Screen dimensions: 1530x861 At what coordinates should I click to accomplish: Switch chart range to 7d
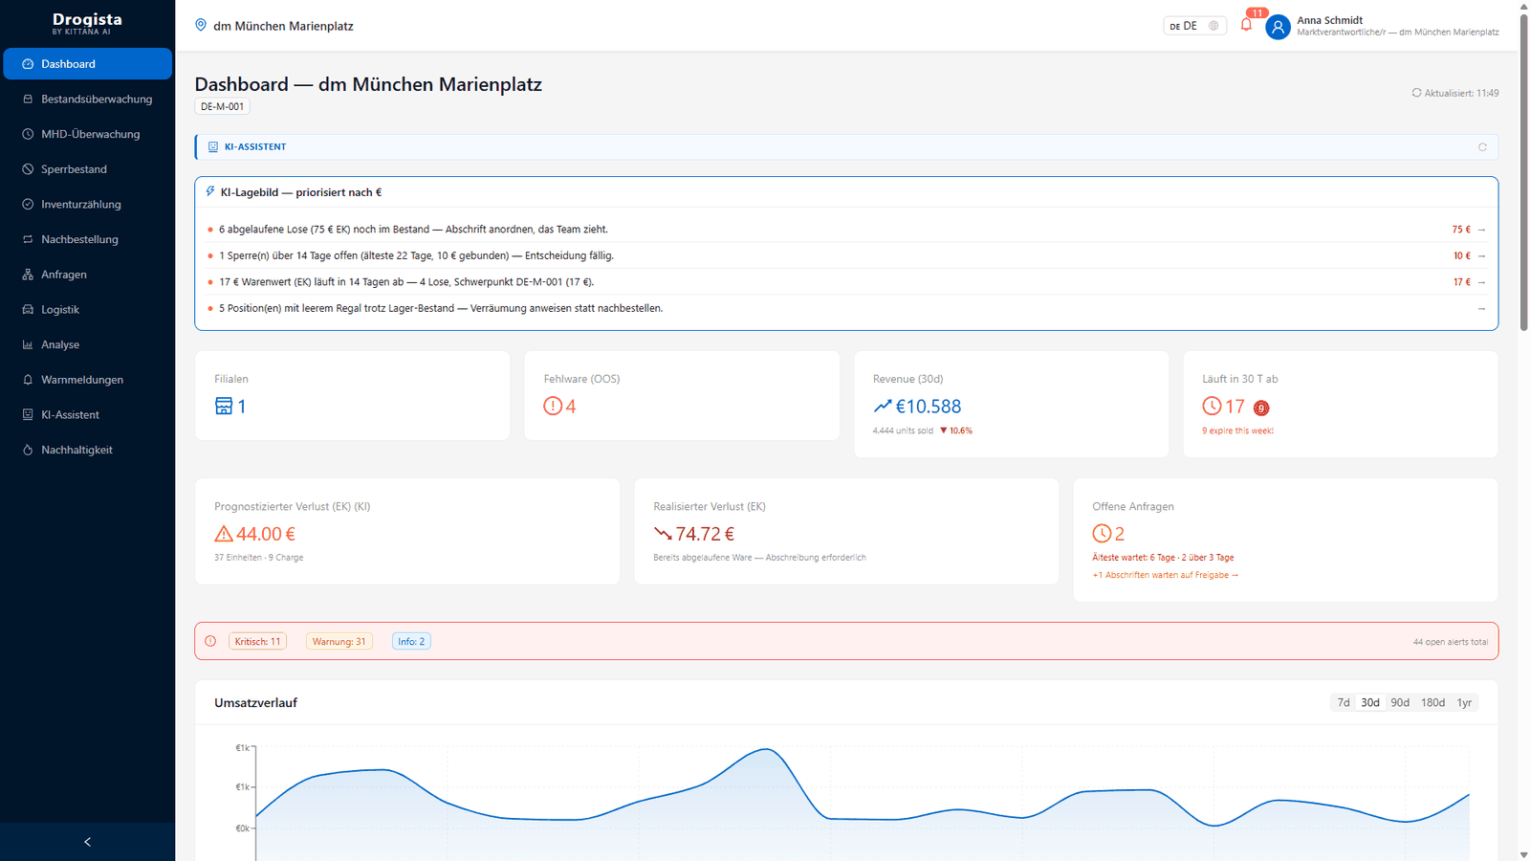click(x=1344, y=703)
